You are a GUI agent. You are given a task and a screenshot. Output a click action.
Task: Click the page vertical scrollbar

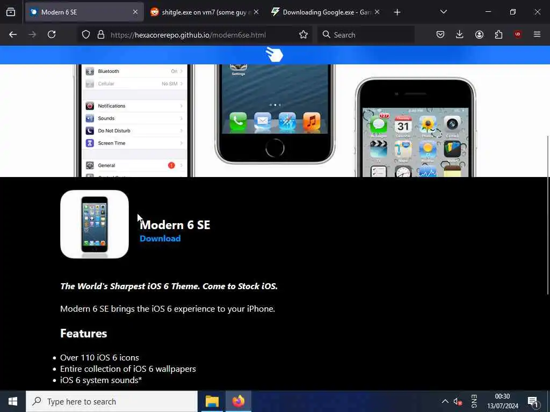pos(548,215)
